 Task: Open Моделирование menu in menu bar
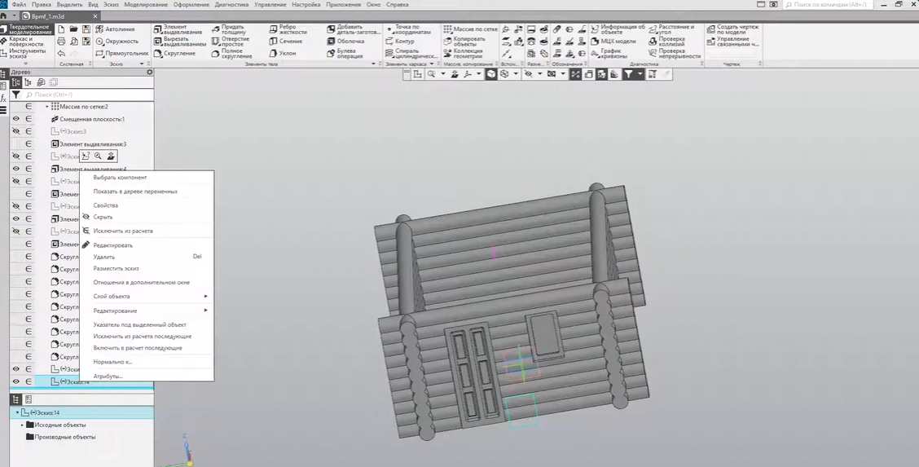click(146, 5)
